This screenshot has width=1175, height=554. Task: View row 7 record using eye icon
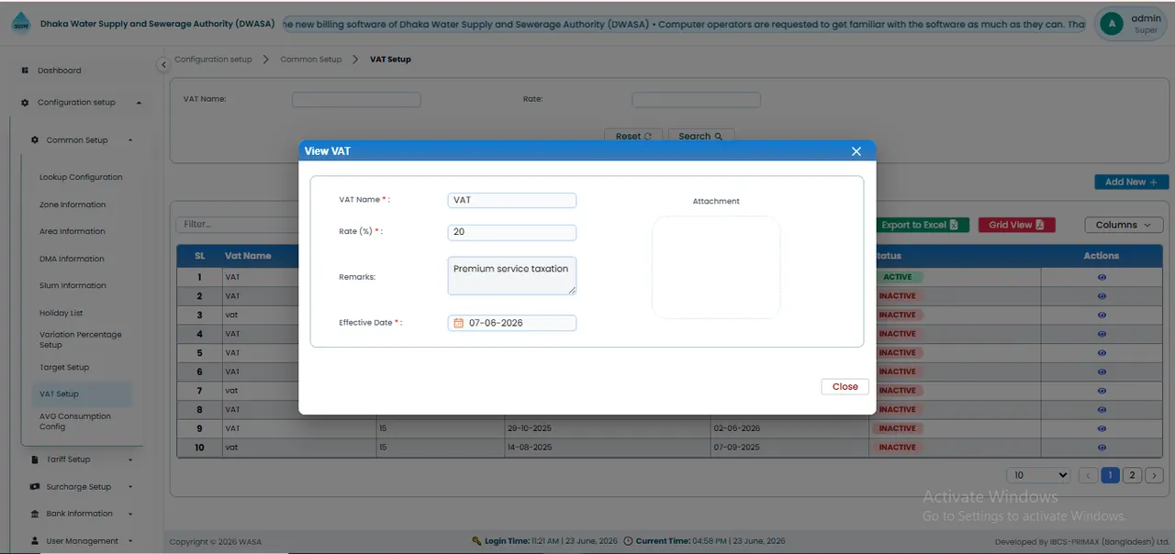click(x=1102, y=391)
